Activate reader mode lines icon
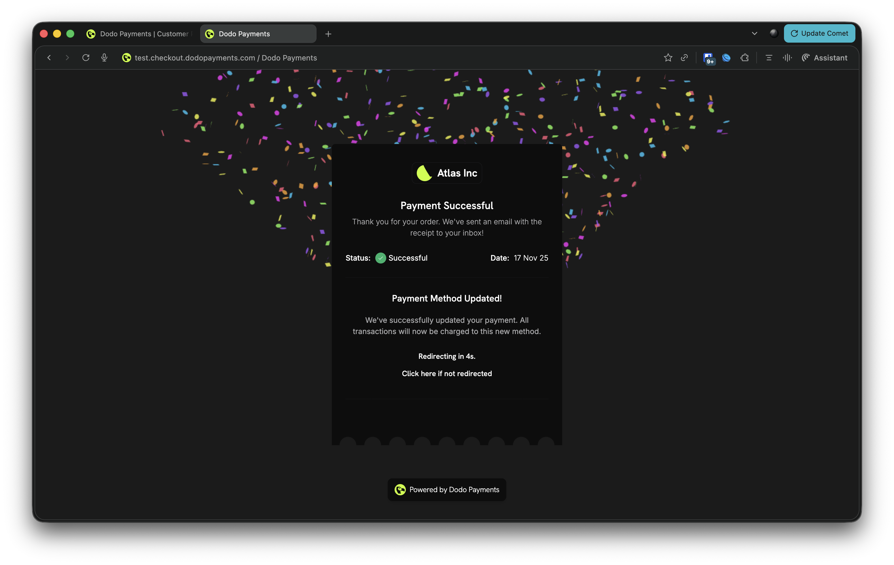 click(768, 58)
